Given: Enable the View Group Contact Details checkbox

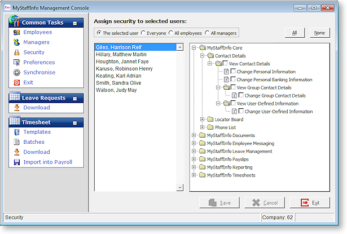Looking at the screenshot, I should pos(233,88).
